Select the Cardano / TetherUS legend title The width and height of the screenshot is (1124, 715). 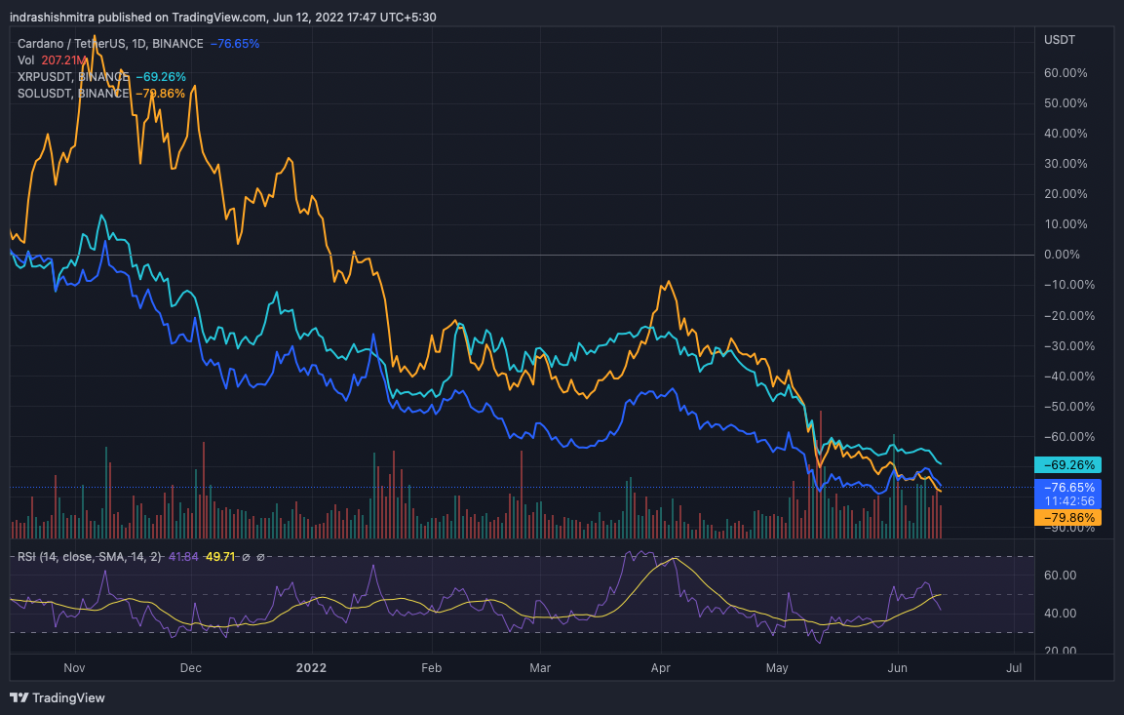[x=110, y=44]
